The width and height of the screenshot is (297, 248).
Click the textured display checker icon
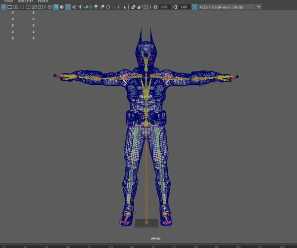coord(74,7)
